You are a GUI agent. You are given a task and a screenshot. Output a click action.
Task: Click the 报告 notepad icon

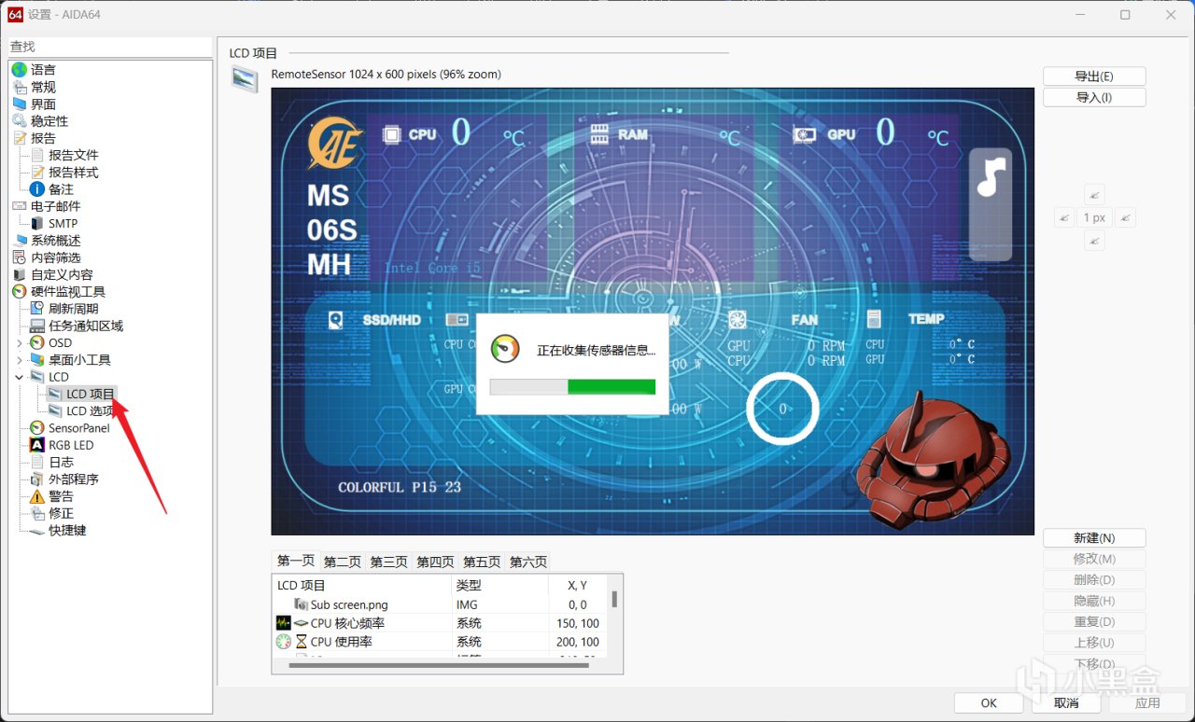20,138
